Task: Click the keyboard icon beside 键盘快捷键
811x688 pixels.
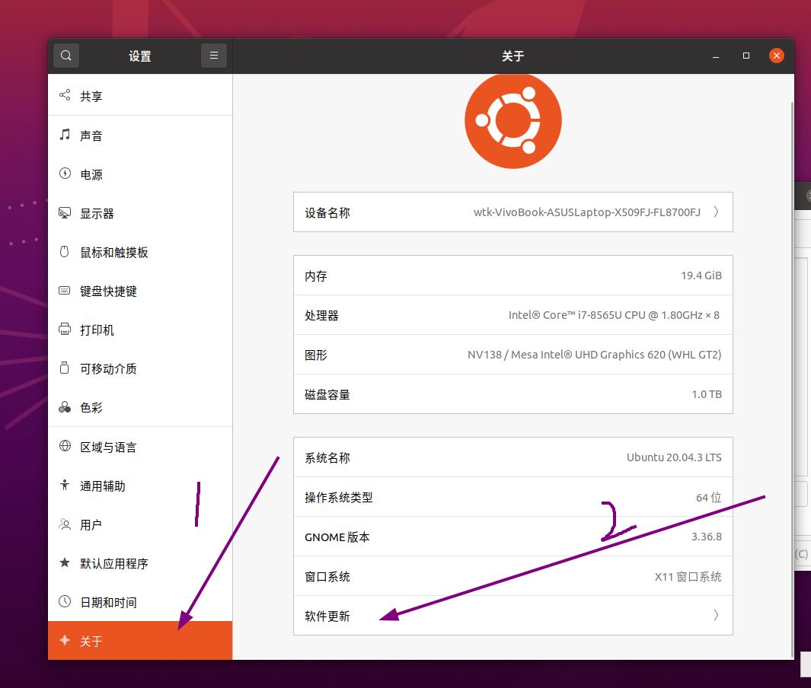Action: [x=65, y=291]
